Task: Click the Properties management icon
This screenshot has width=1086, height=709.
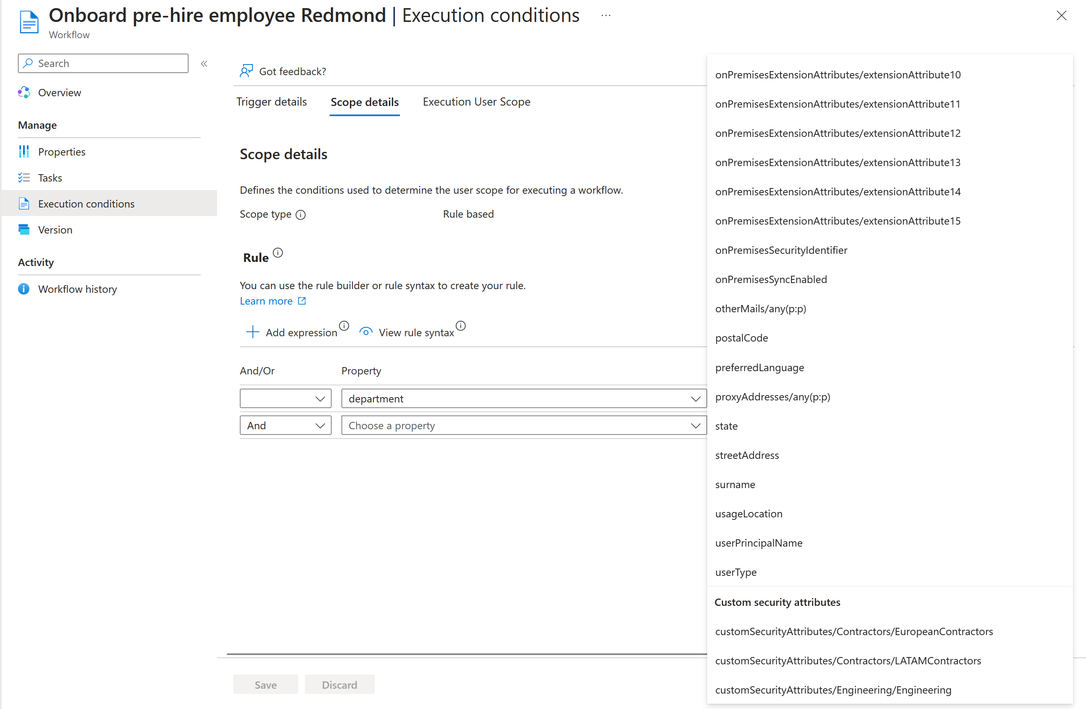Action: [24, 150]
